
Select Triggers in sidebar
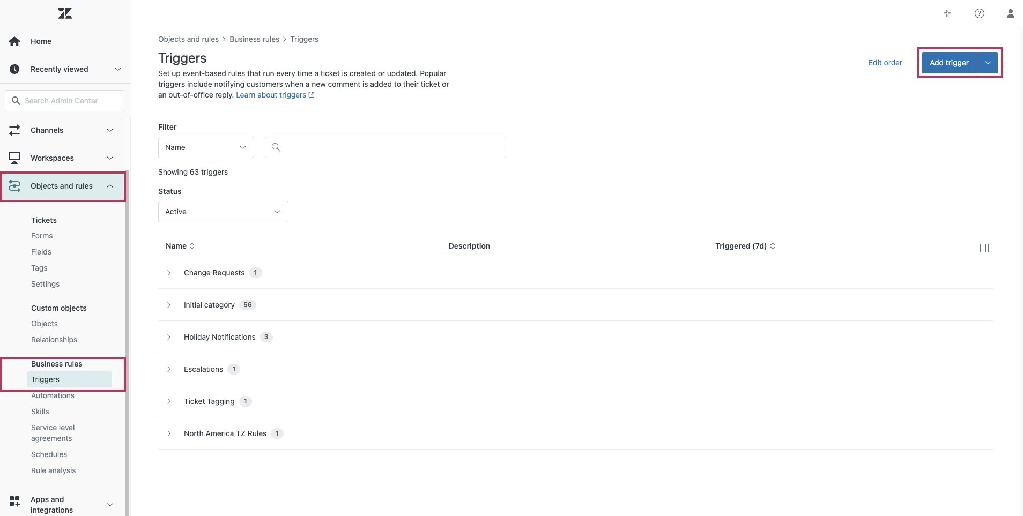pyautogui.click(x=69, y=379)
